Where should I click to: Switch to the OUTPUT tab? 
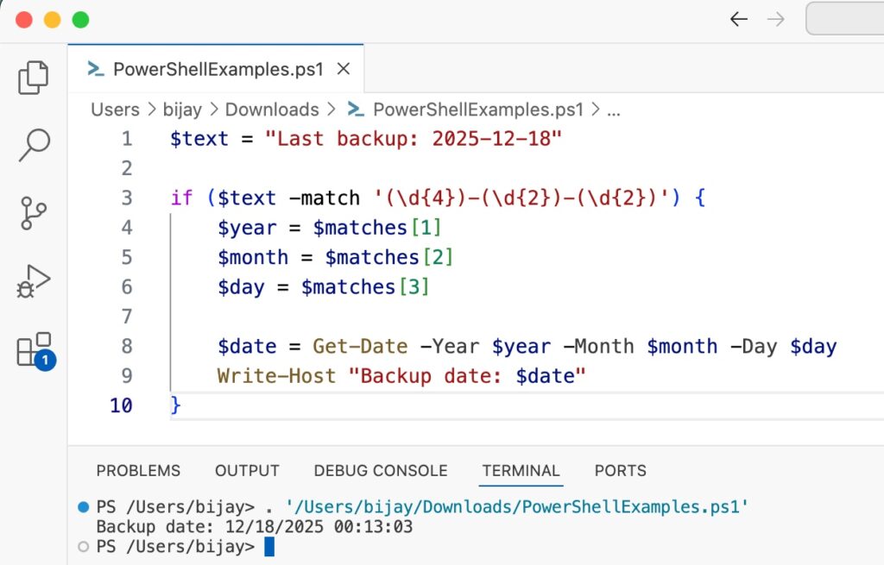[x=247, y=471]
